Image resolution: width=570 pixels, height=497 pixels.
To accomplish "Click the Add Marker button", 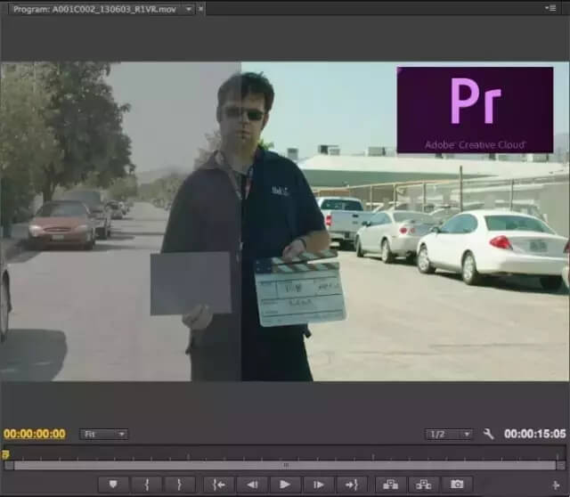I will [113, 484].
